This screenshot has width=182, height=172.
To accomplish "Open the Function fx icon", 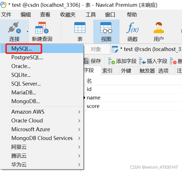I will [x=133, y=28].
